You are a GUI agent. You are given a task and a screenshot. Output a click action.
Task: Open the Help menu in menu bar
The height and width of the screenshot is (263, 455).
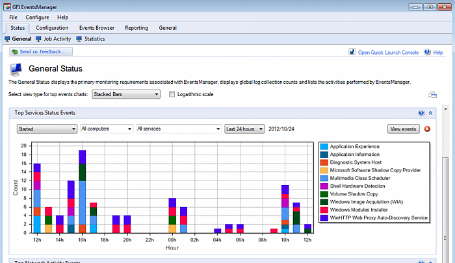click(x=62, y=18)
